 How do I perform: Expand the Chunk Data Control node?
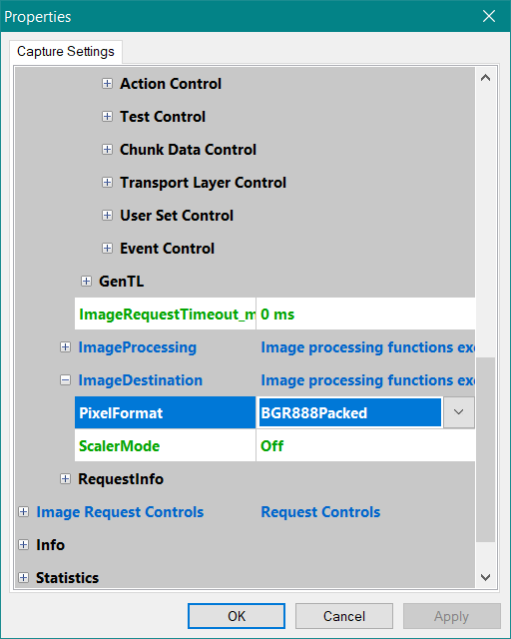point(107,150)
